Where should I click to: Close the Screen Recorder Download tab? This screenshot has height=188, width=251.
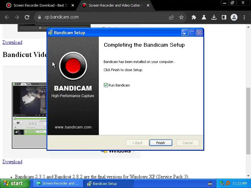[73, 5]
